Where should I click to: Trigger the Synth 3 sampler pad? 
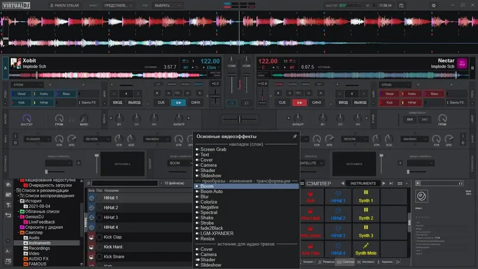(x=366, y=232)
